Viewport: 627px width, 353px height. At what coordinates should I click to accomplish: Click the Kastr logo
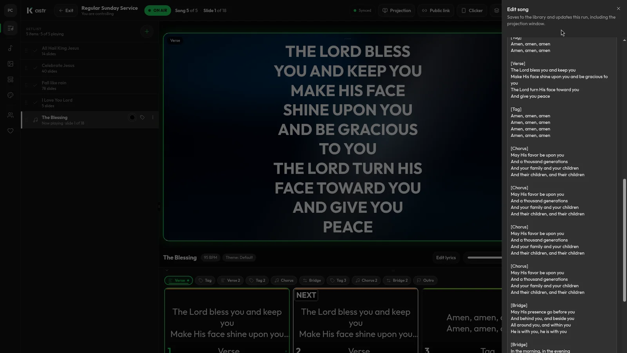point(36,11)
